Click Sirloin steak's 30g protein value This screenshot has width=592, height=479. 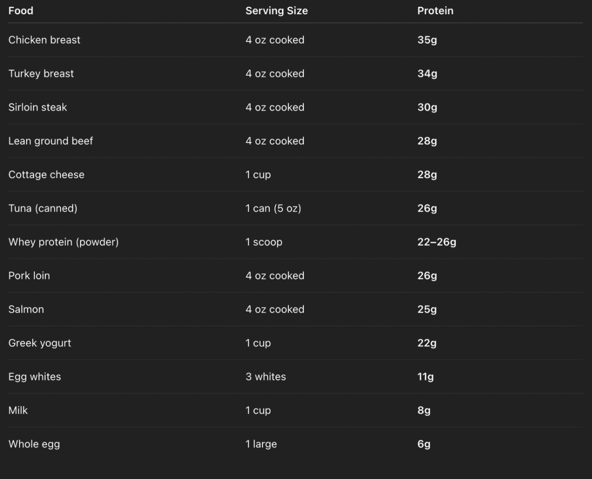(427, 107)
